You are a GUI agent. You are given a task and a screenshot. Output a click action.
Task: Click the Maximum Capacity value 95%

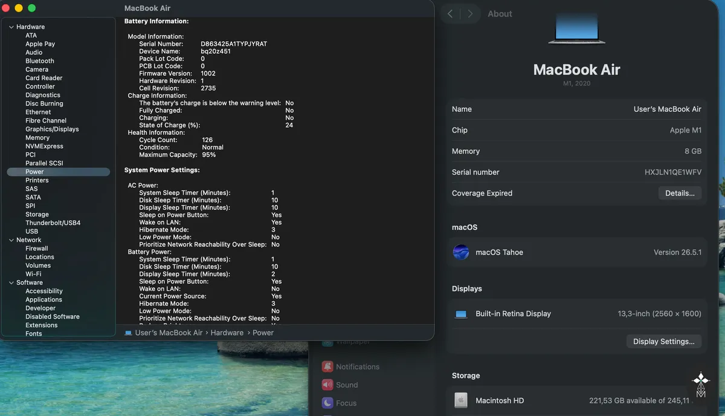(209, 155)
